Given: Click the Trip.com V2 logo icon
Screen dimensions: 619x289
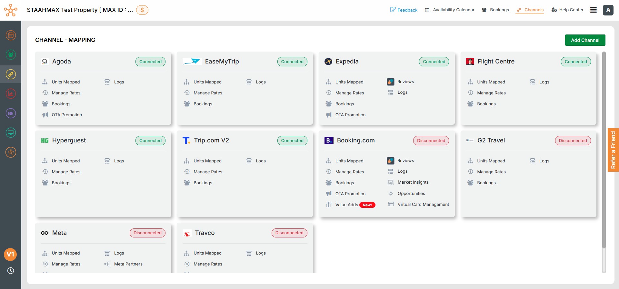Looking at the screenshot, I should point(186,140).
